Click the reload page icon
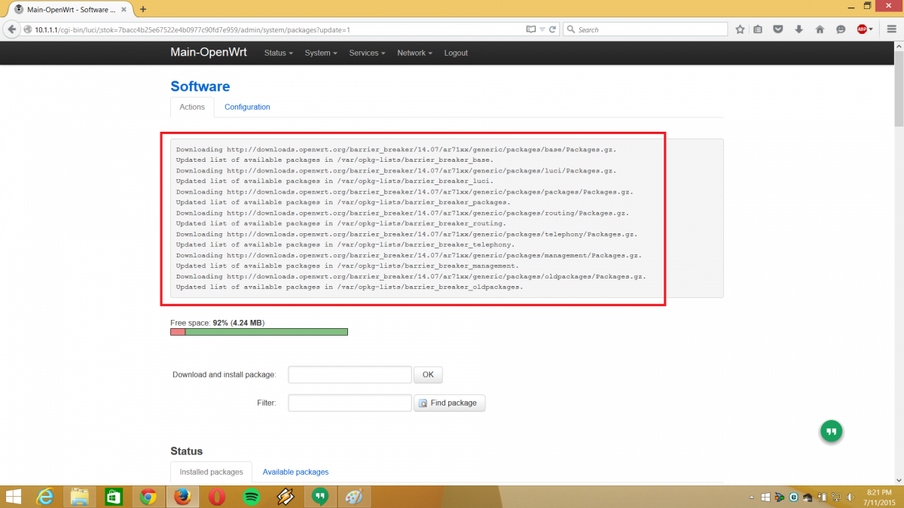Image resolution: width=904 pixels, height=508 pixels. click(553, 29)
